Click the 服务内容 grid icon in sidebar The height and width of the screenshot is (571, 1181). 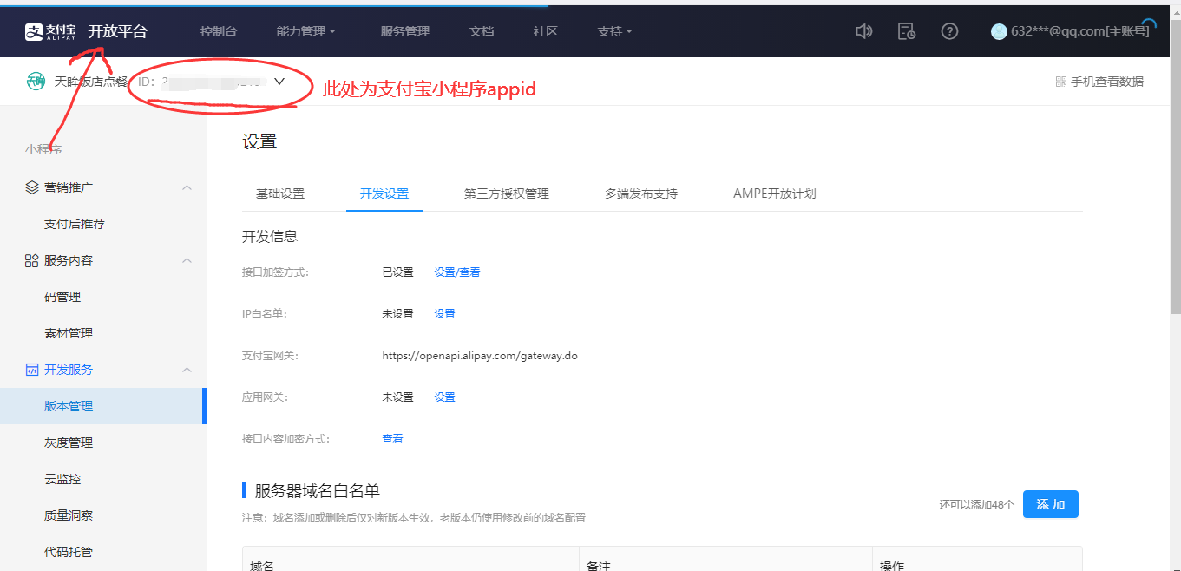click(32, 260)
